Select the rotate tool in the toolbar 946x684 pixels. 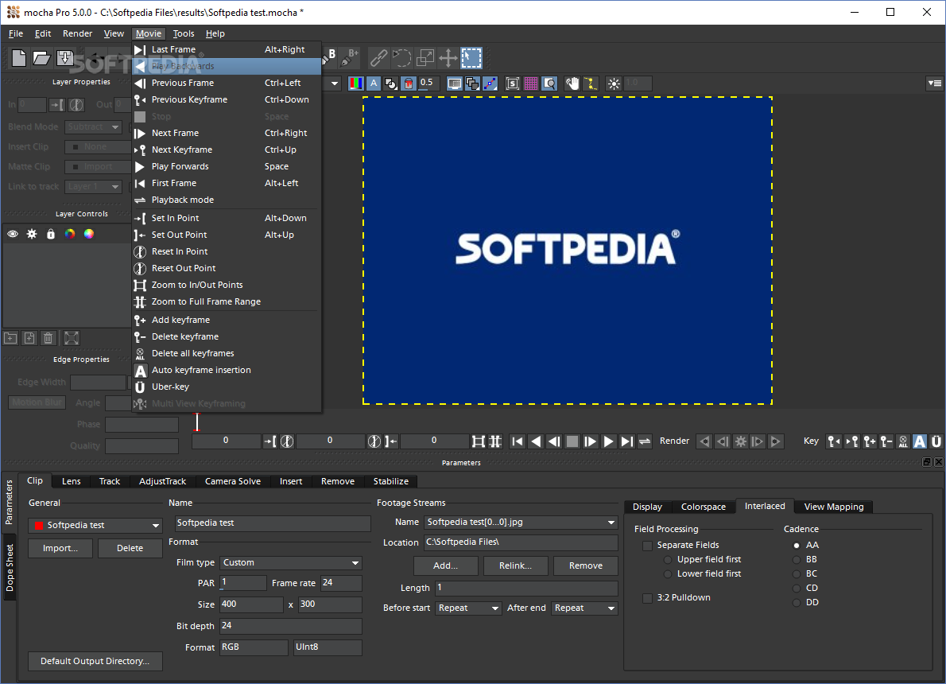pos(401,57)
